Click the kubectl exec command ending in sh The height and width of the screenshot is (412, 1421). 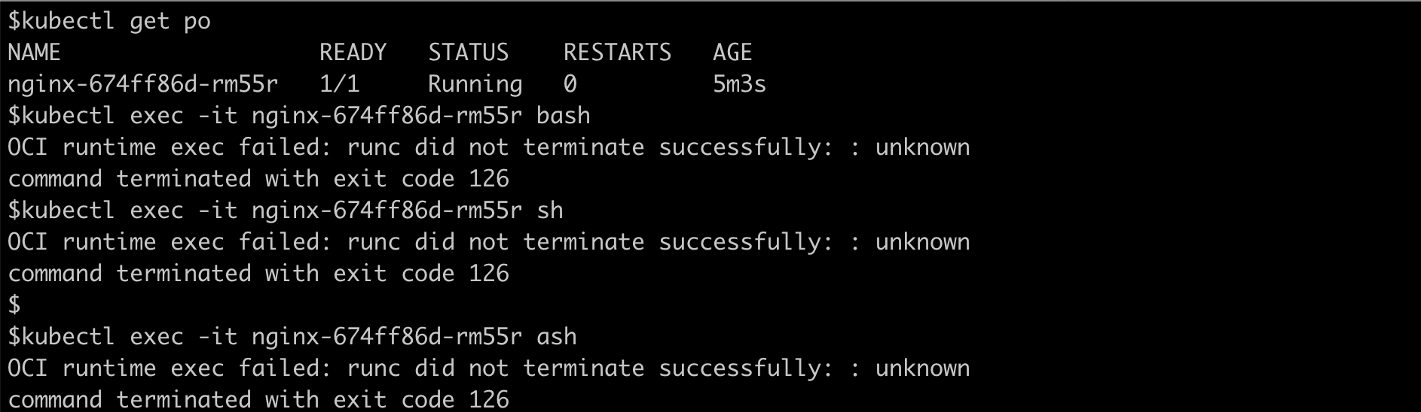(x=286, y=210)
